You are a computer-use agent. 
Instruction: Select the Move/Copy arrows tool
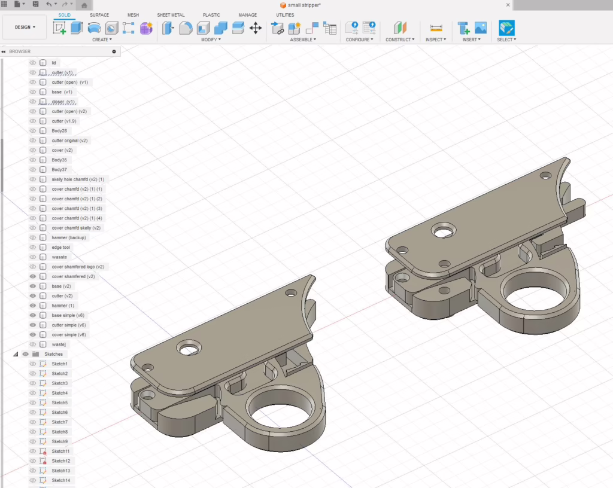coord(256,28)
